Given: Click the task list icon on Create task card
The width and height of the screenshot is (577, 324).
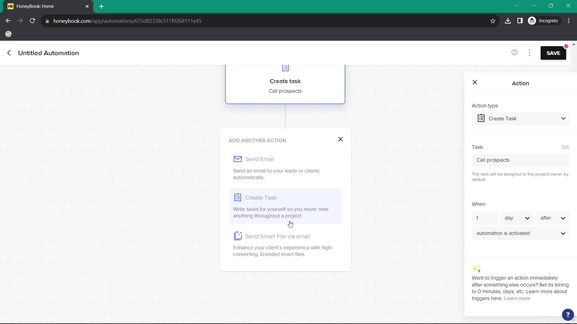Looking at the screenshot, I should (x=285, y=68).
